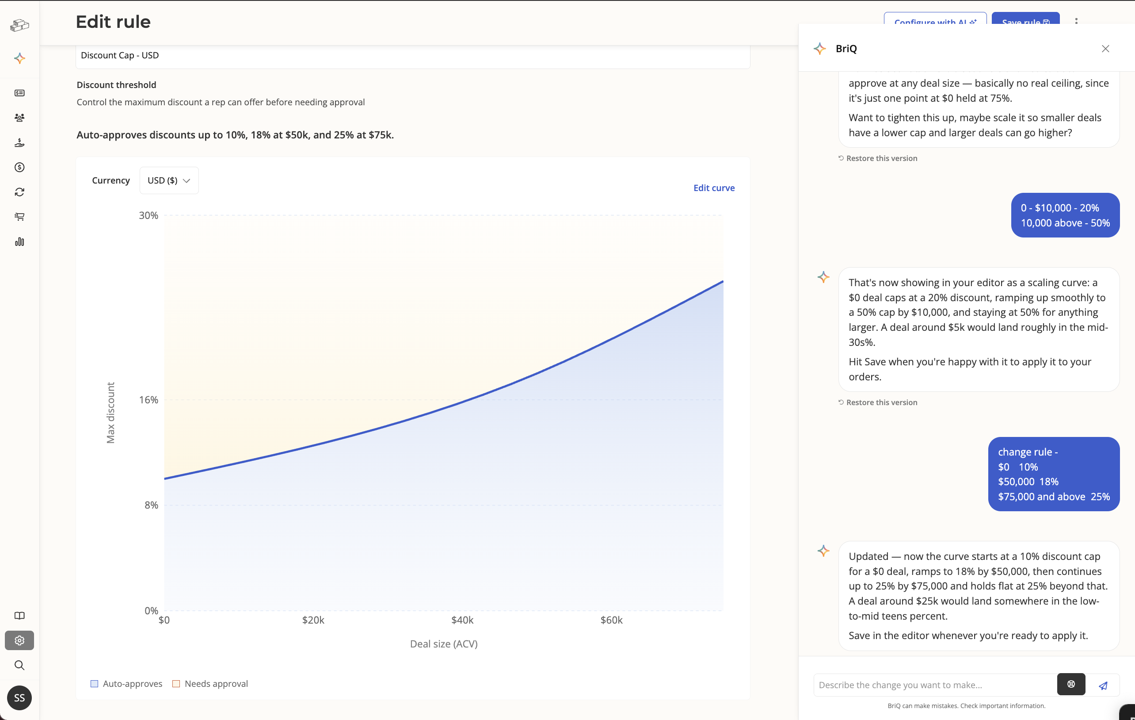Open the dollar coin sidebar icon

point(19,167)
